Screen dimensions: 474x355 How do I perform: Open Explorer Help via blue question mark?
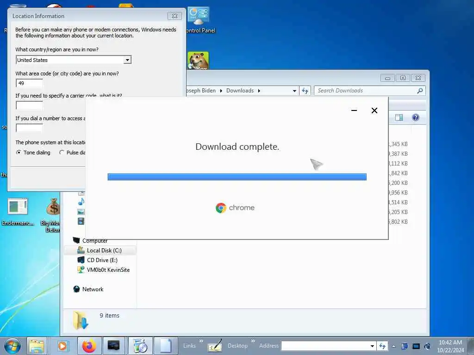[x=416, y=117]
